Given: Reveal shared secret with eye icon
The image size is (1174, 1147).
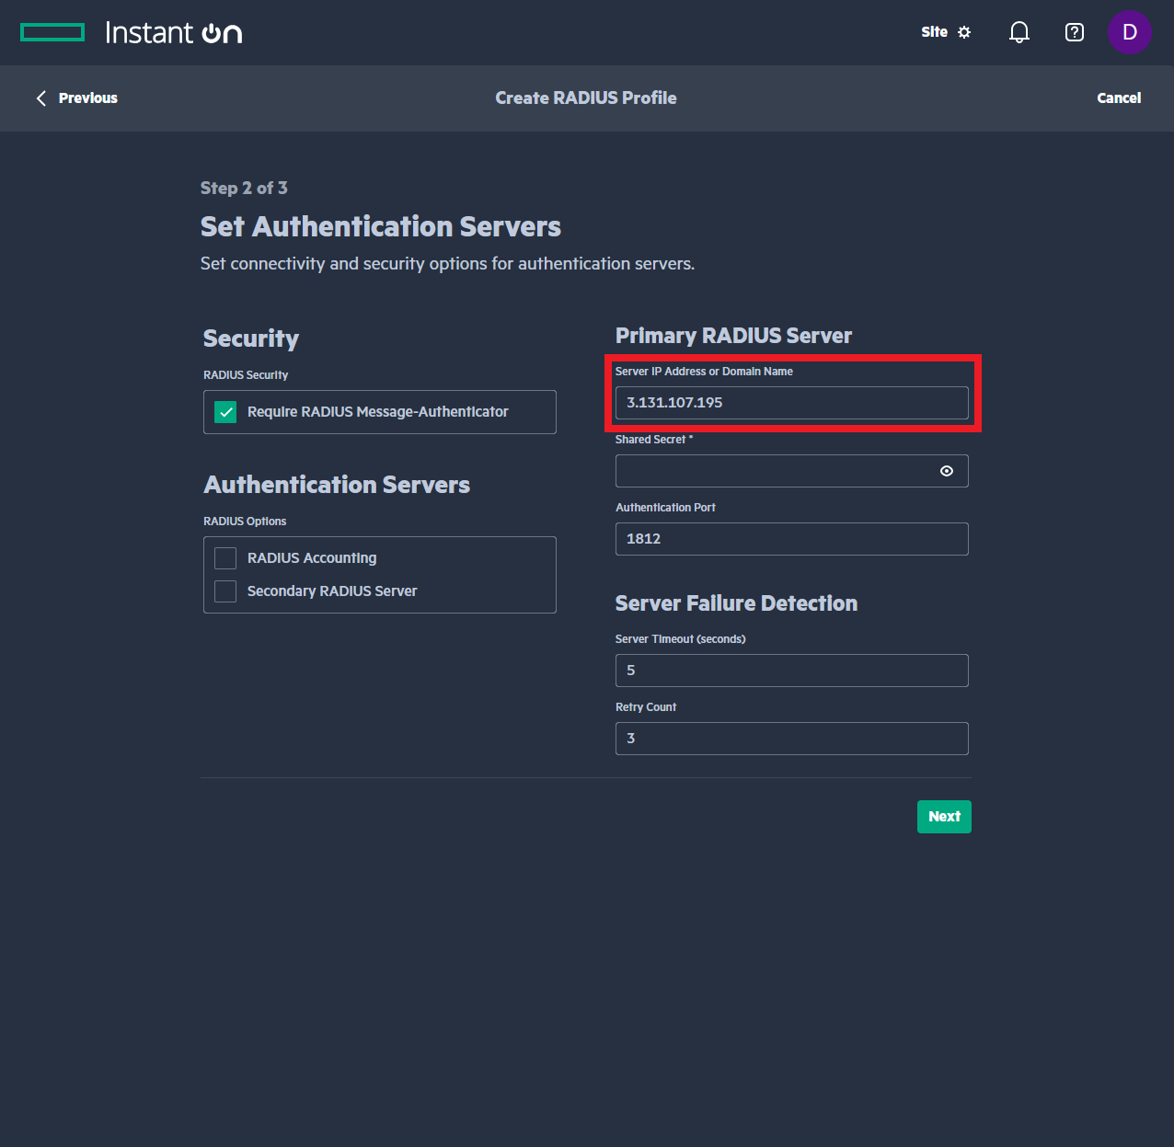Looking at the screenshot, I should 947,471.
